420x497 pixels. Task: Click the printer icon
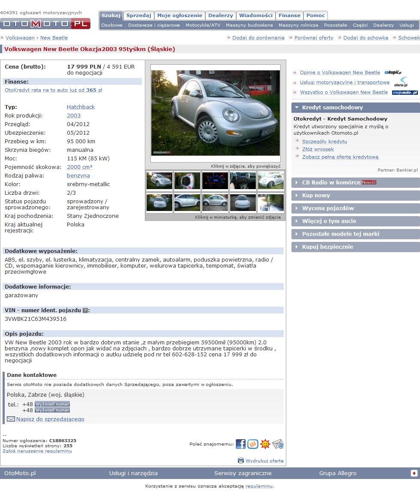click(x=241, y=461)
